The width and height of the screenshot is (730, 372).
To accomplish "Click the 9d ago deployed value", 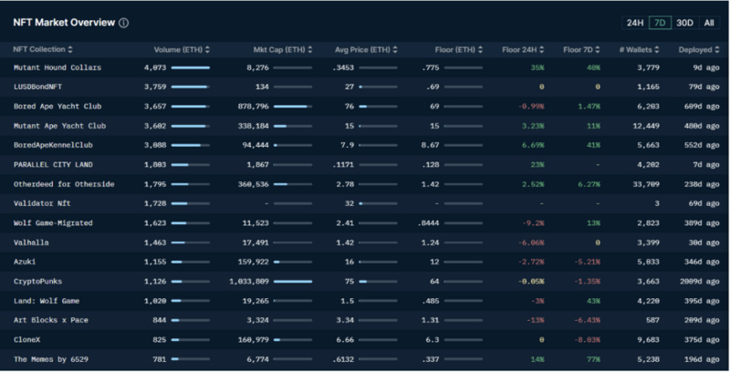I will (x=705, y=67).
